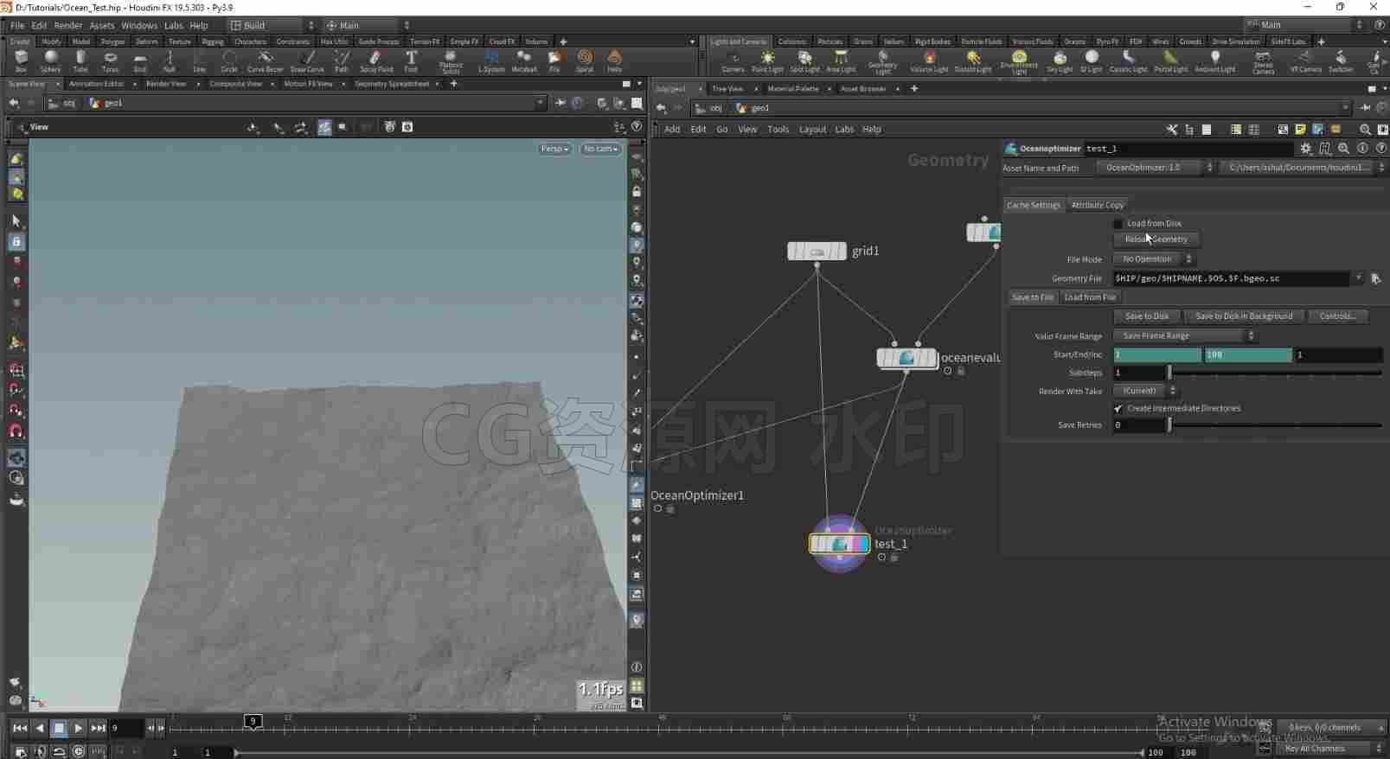Open network editor search magnifier
This screenshot has height=759, width=1390.
[x=1365, y=130]
